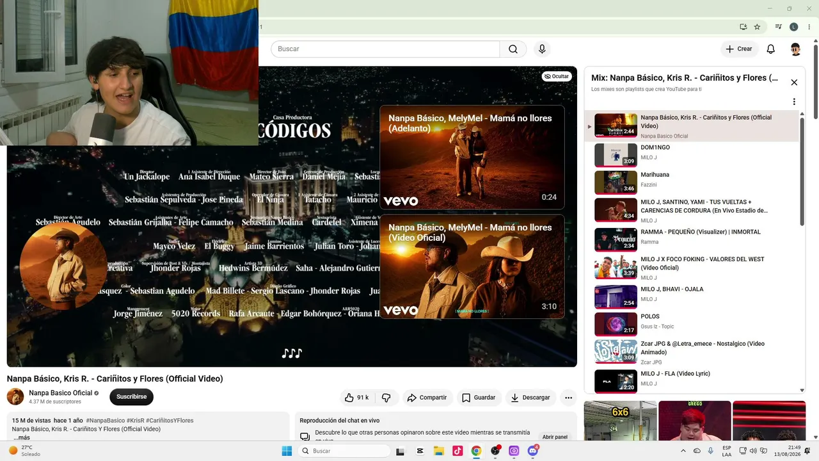This screenshot has width=819, height=461.
Task: Open the volume tray icon
Action: pyautogui.click(x=753, y=451)
